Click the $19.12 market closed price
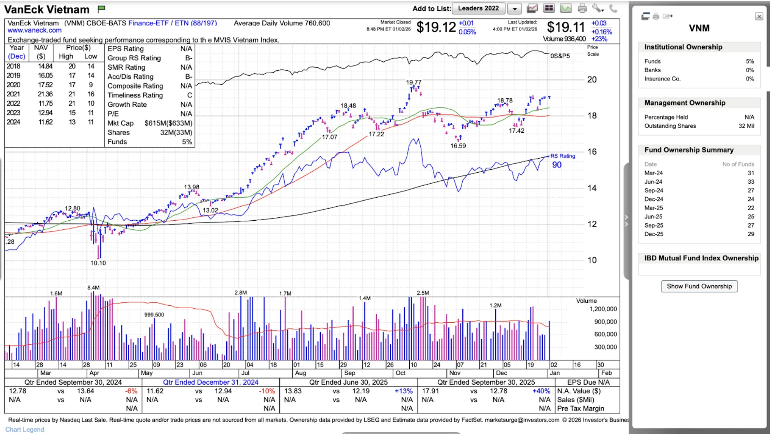This screenshot has width=770, height=434. tap(436, 27)
